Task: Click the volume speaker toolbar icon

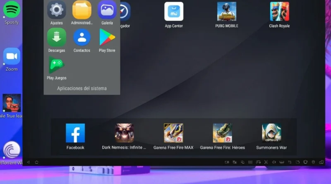Action: point(274,162)
